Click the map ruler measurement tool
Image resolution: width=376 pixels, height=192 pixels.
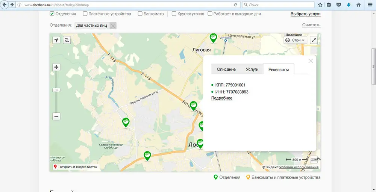click(314, 159)
